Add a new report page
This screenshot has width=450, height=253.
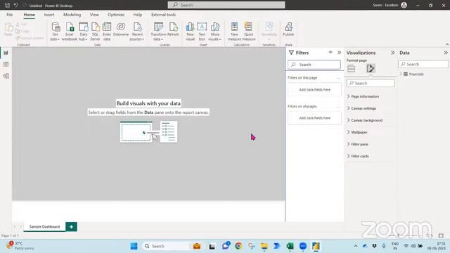(71, 226)
